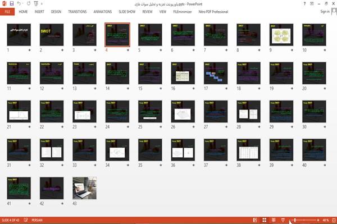Click Fit slide to current window icon

click(x=334, y=220)
